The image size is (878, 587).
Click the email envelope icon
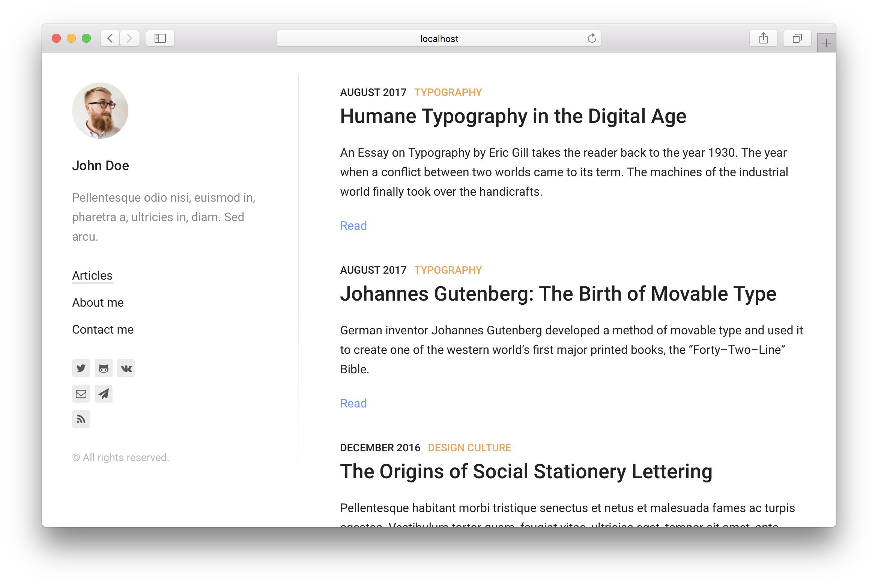[x=81, y=394]
